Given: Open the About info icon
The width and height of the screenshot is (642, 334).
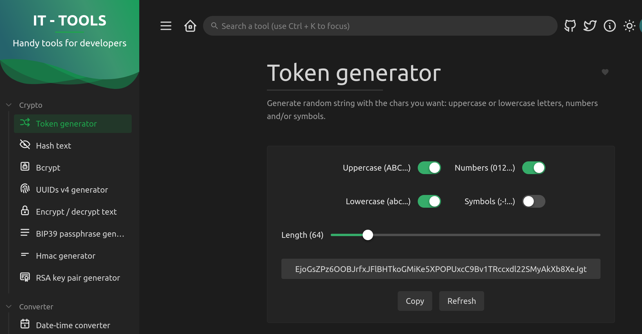Looking at the screenshot, I should tap(610, 26).
